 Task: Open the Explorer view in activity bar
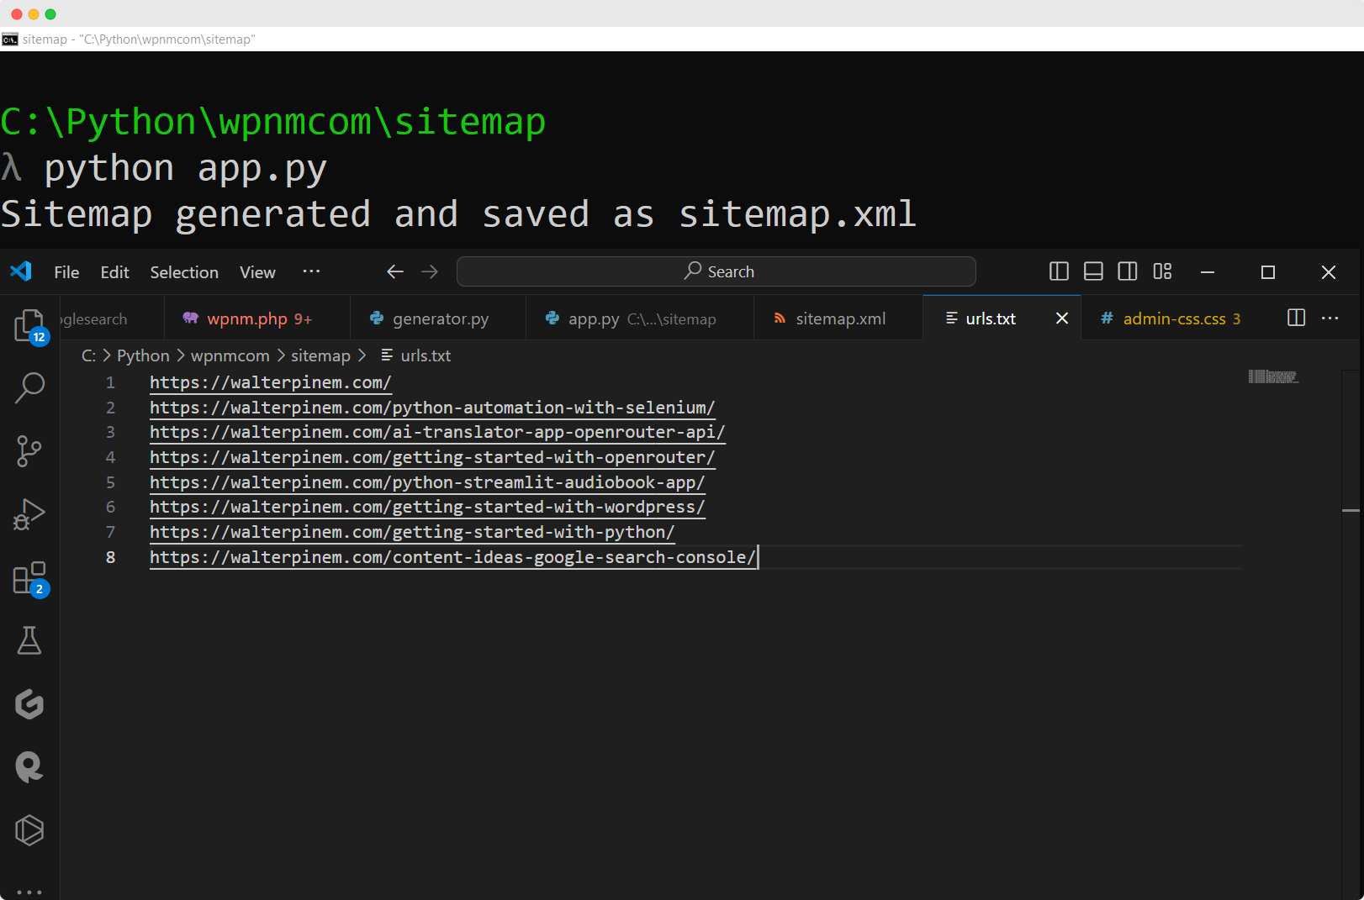click(x=30, y=325)
